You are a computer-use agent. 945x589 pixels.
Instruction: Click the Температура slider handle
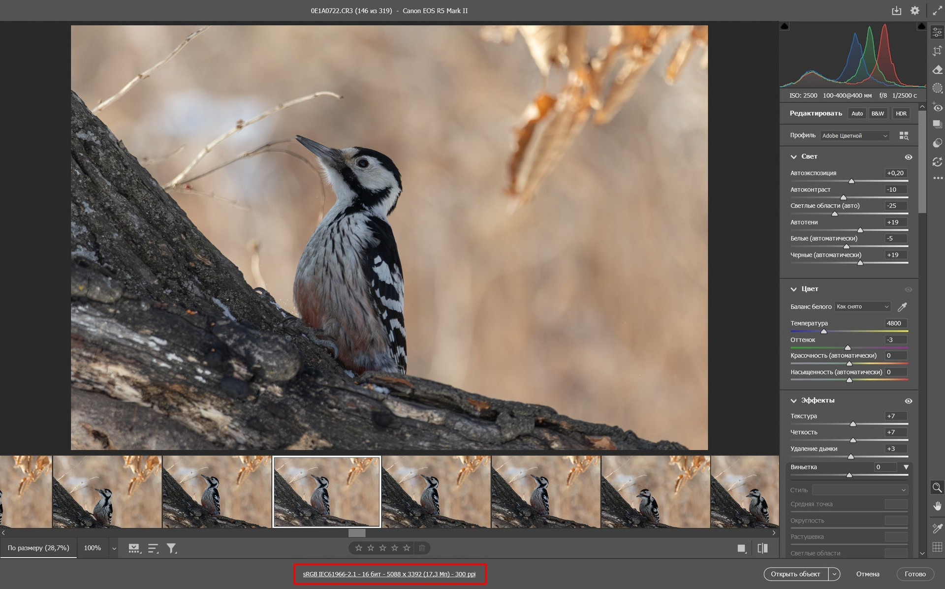click(824, 331)
